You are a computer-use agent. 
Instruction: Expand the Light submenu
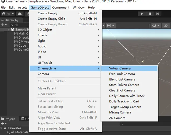click(66, 41)
